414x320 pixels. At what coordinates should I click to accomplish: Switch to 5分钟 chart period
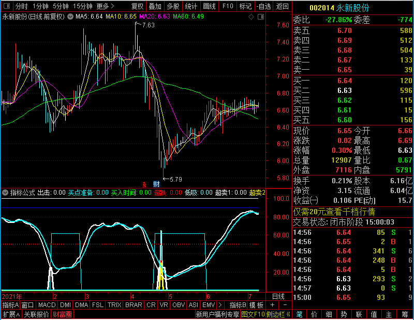tap(61, 6)
